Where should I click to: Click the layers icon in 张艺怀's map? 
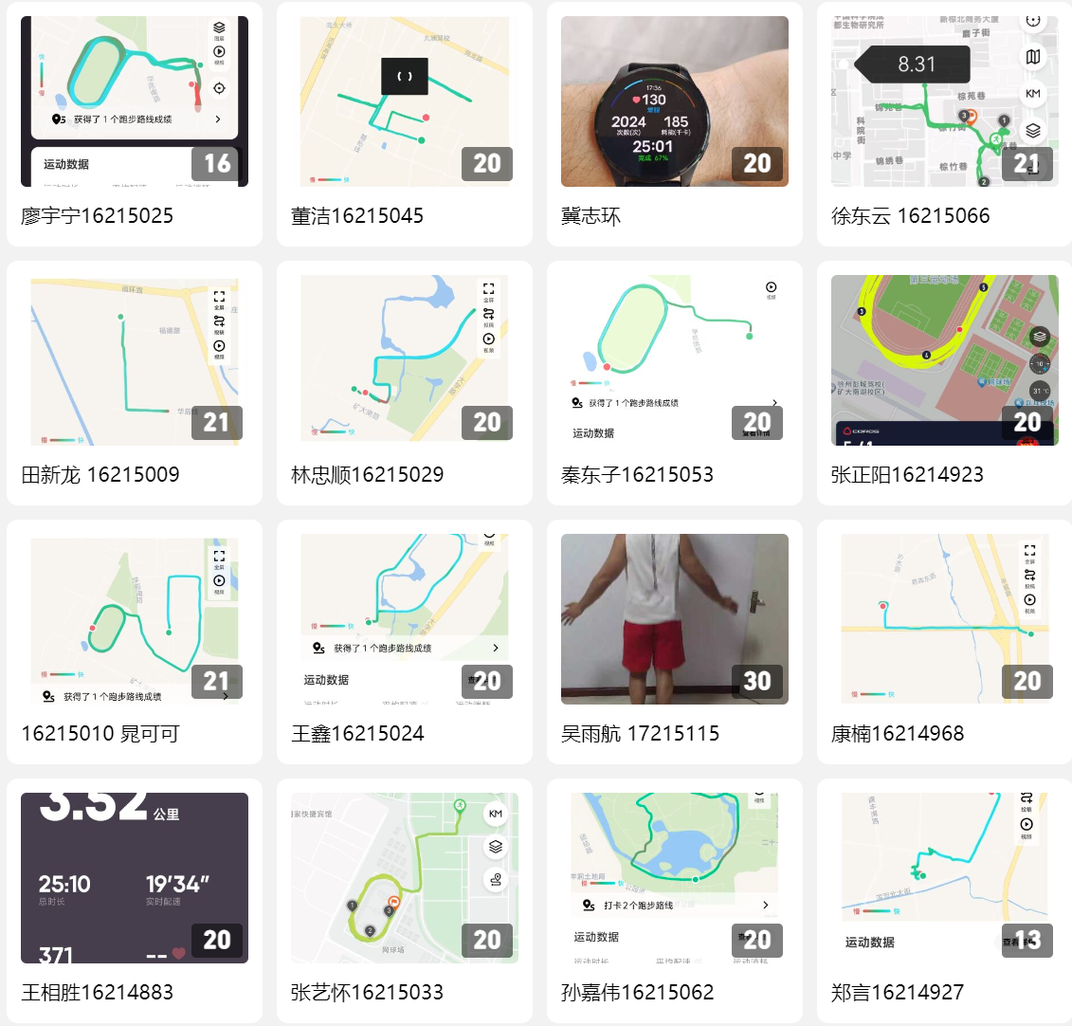(496, 847)
